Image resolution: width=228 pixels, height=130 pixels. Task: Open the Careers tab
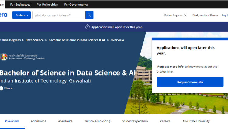tap(165, 121)
